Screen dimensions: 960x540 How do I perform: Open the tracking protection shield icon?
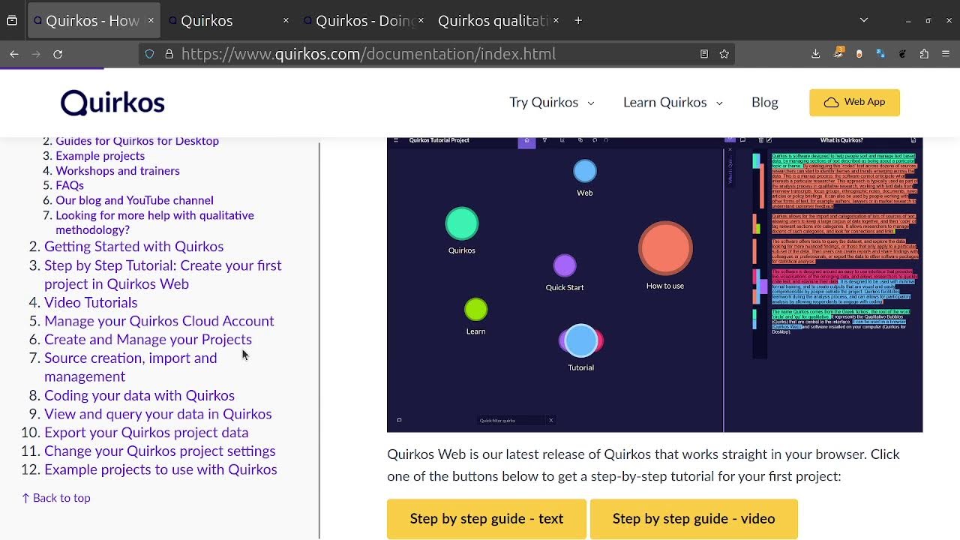pos(149,54)
